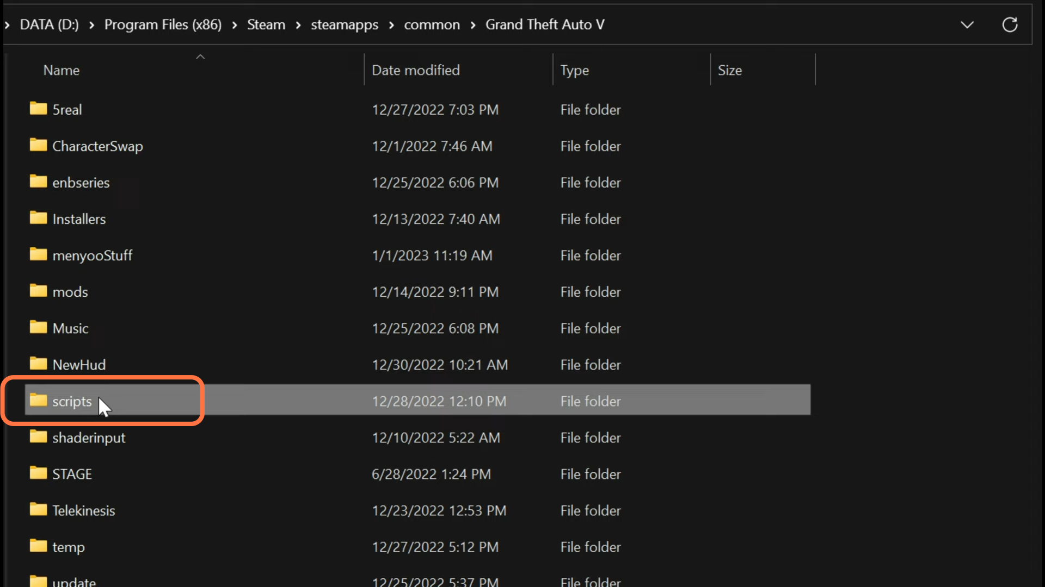Click the Telekinesis folder name
1045x587 pixels.
pos(83,510)
